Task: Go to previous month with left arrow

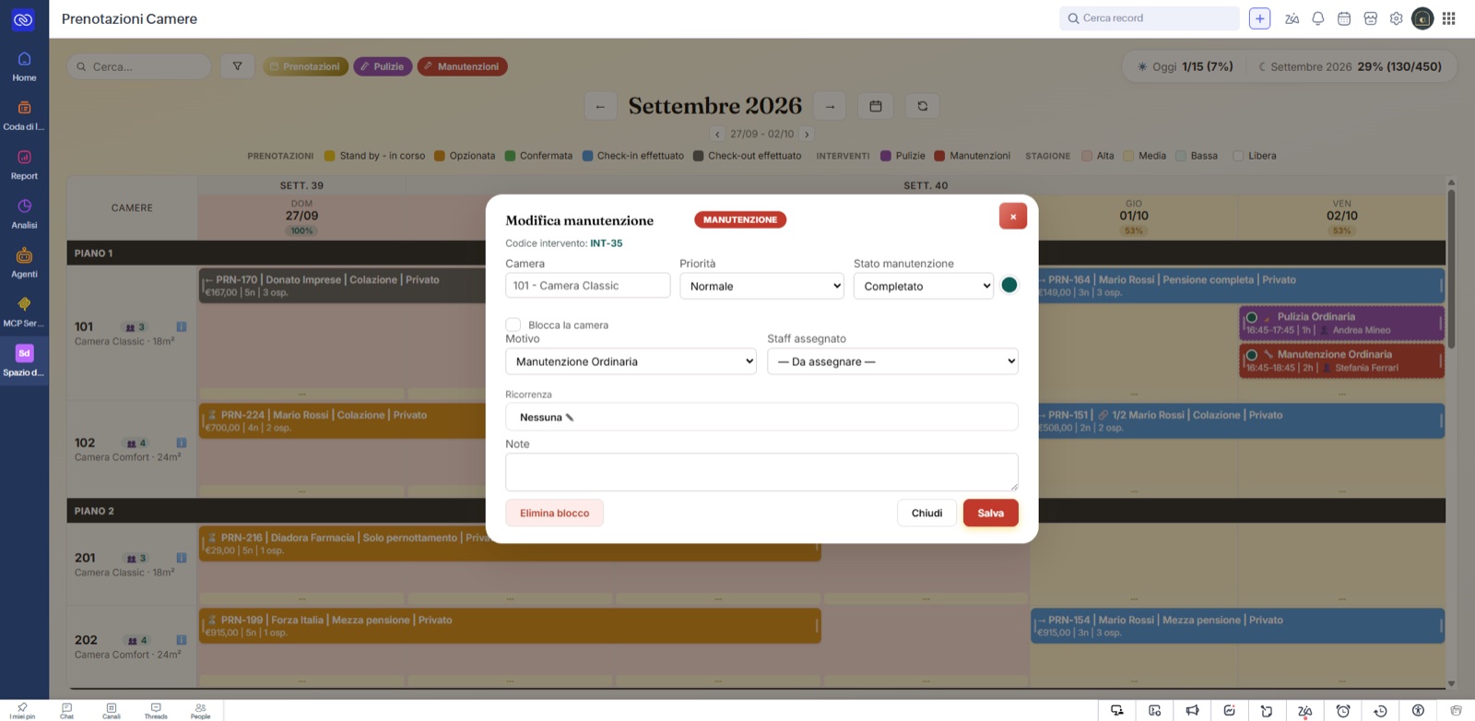Action: coord(600,106)
